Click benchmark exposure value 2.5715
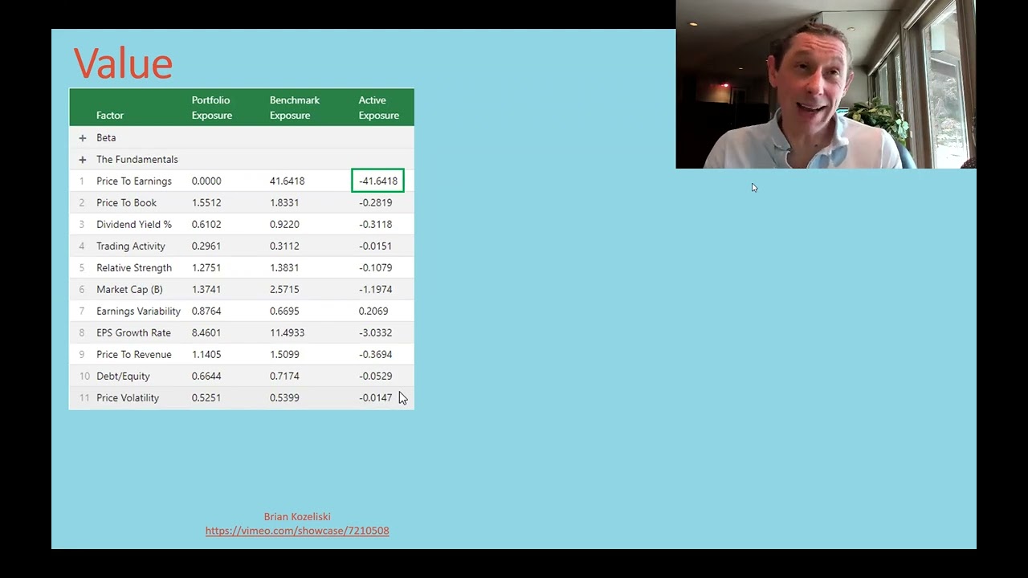Viewport: 1028px width, 578px height. point(284,290)
